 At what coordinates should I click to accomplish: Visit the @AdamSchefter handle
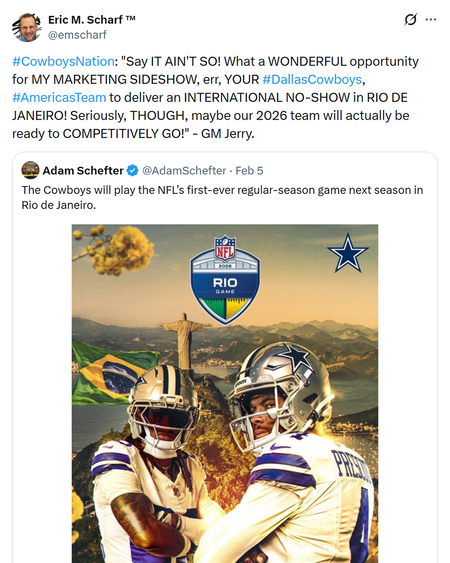184,171
